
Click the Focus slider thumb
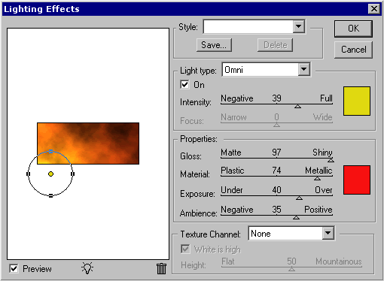click(276, 125)
